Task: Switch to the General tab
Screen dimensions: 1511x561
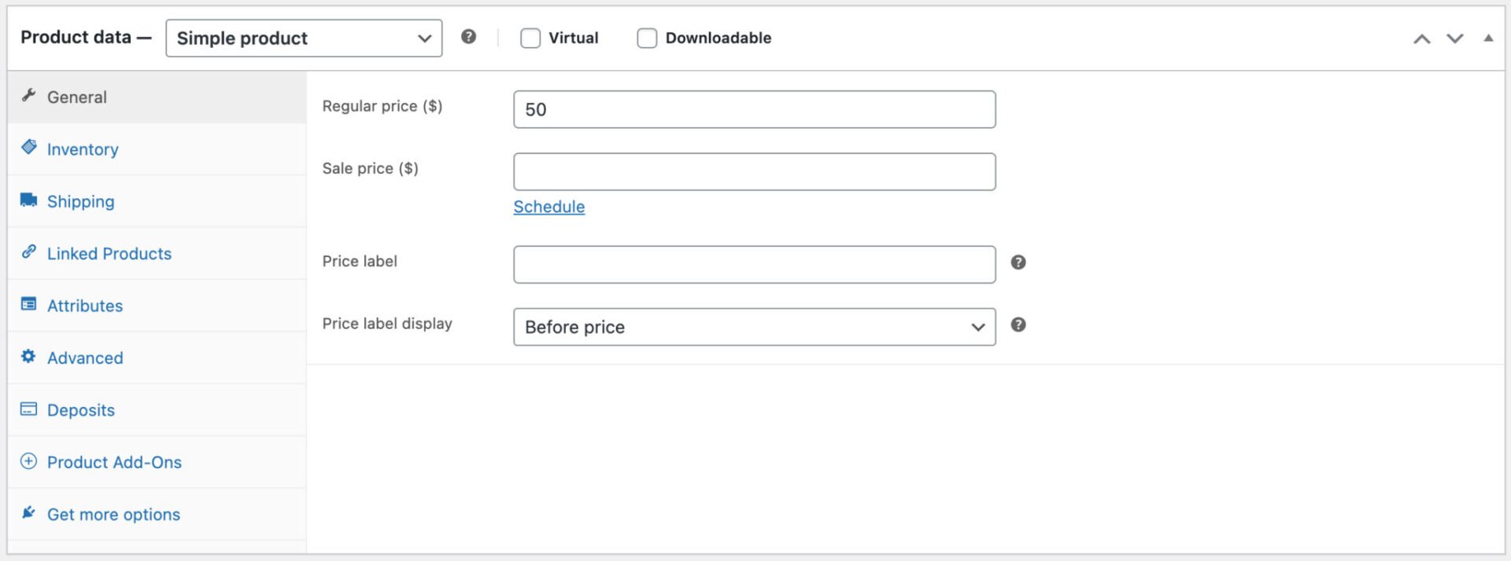Action: [x=157, y=97]
